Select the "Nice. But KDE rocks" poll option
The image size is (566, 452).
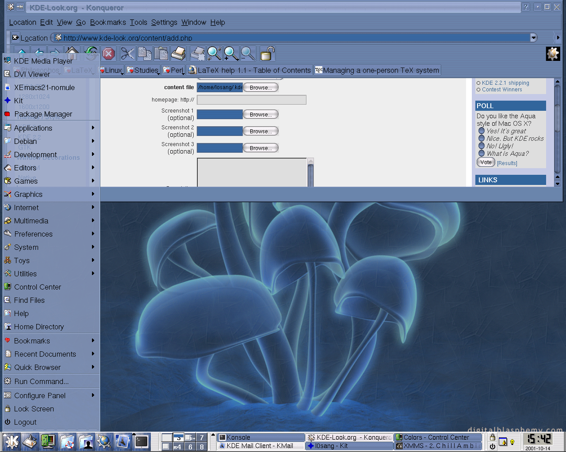482,138
